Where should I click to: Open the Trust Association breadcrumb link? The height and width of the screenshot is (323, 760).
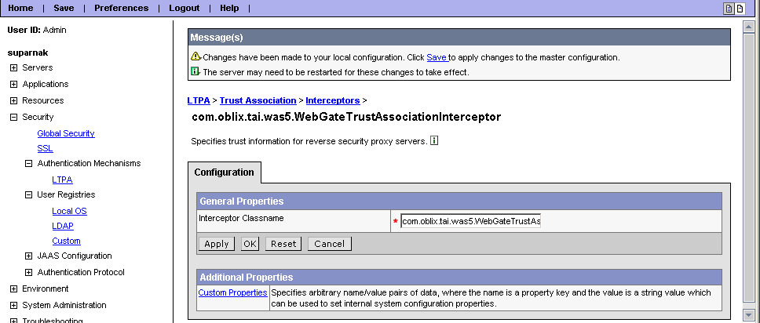point(258,100)
